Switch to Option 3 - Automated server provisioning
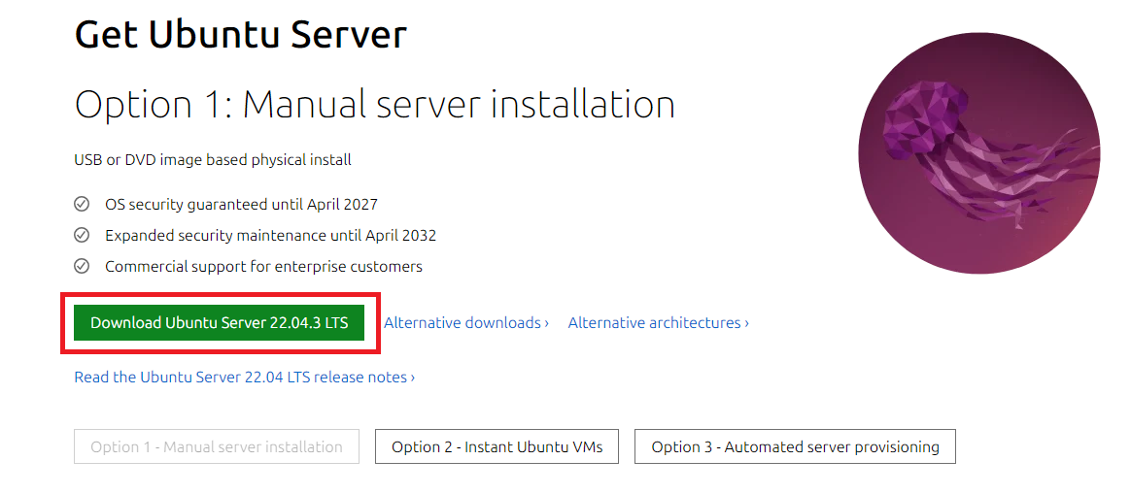This screenshot has height=493, width=1131. tap(795, 446)
